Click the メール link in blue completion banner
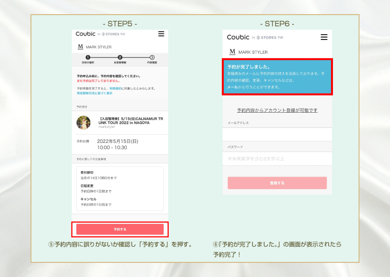The height and width of the screenshot is (277, 390). (232, 87)
